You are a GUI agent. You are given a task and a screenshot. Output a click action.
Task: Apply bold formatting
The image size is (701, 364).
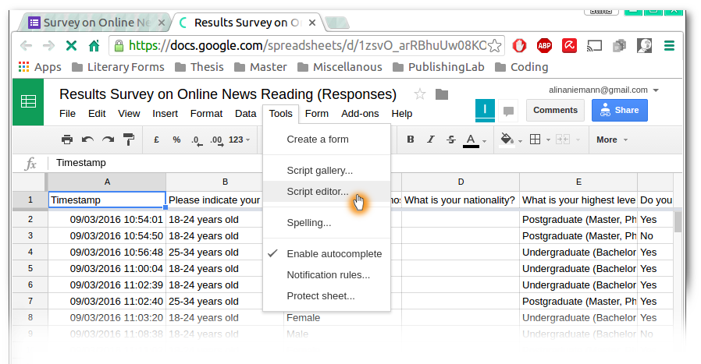411,140
